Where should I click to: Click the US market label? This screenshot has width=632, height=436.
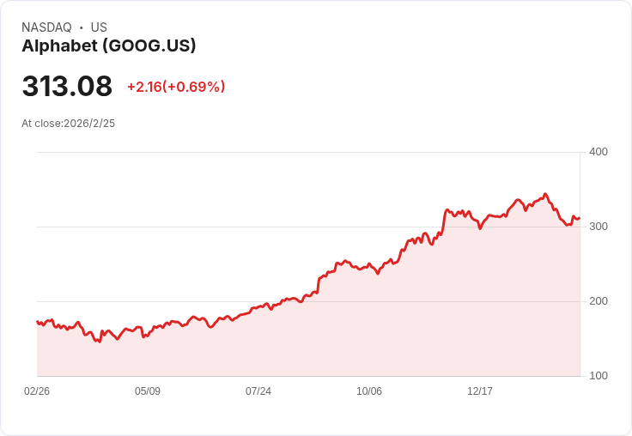coord(99,27)
